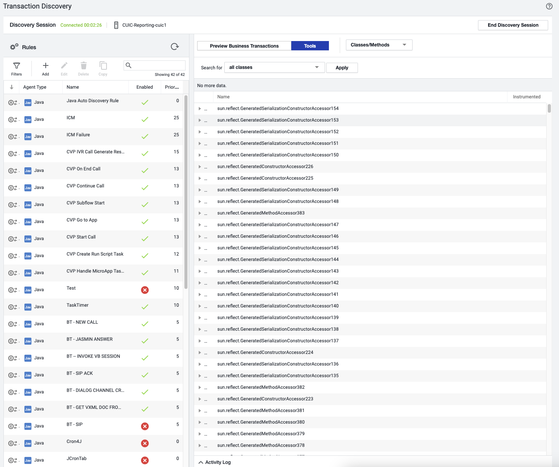Toggle enabled checkmark for TaskTimer rule
Viewport: 559px width, 467px height.
coord(145,307)
